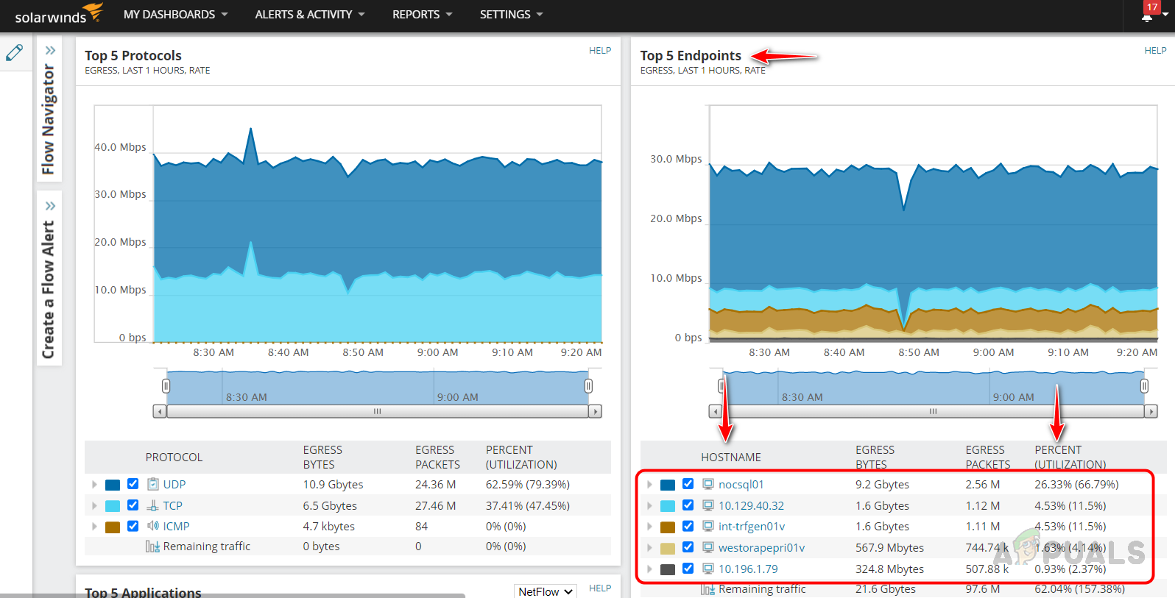Click Remaining traffic icon in Endpoints table
This screenshot has height=598, width=1175.
point(708,589)
